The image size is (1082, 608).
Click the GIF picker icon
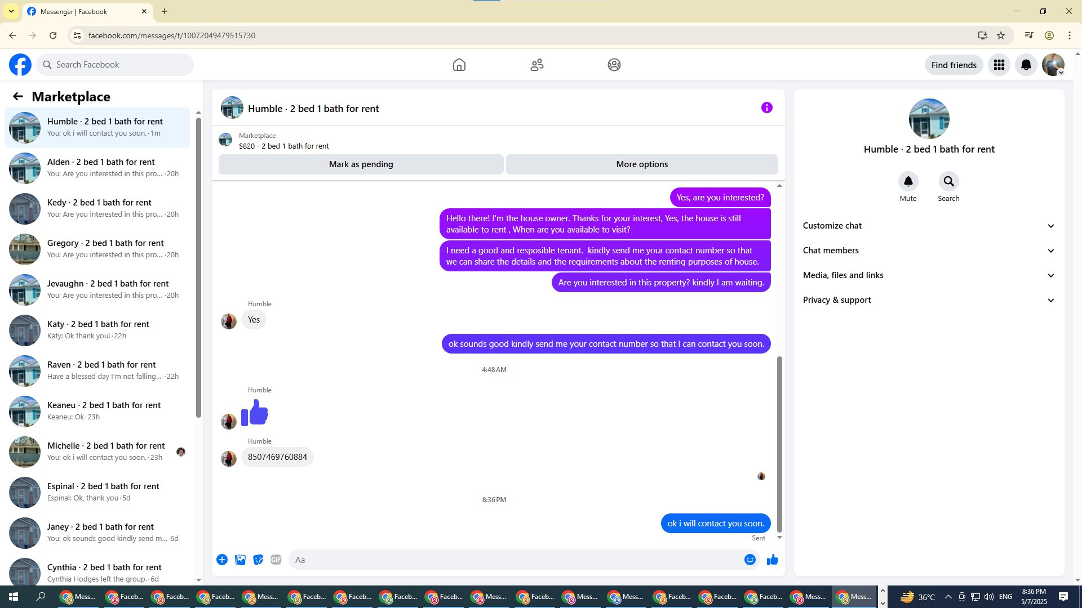pyautogui.click(x=276, y=560)
